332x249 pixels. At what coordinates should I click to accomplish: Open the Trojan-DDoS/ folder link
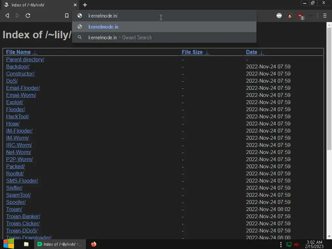[x=22, y=231]
